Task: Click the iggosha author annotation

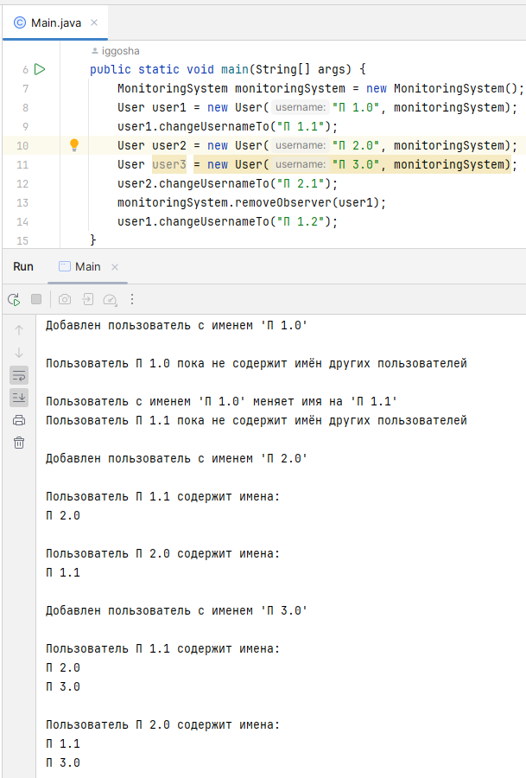Action: 115,51
